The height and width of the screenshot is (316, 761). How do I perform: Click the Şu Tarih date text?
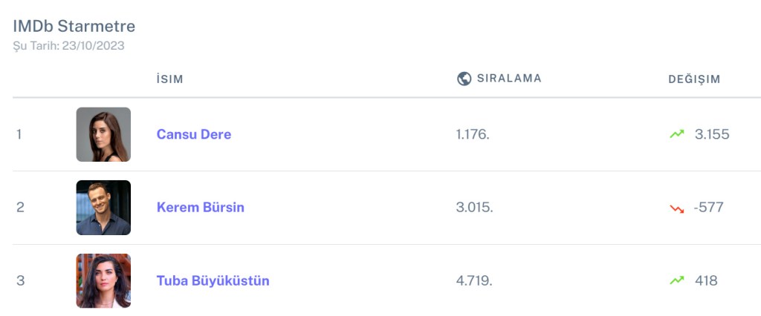click(x=68, y=46)
